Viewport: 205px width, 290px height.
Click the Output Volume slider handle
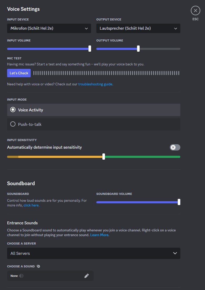point(138,49)
